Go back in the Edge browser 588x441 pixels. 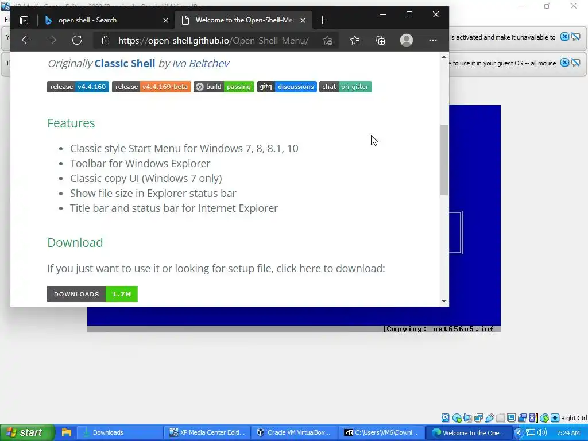pos(26,40)
